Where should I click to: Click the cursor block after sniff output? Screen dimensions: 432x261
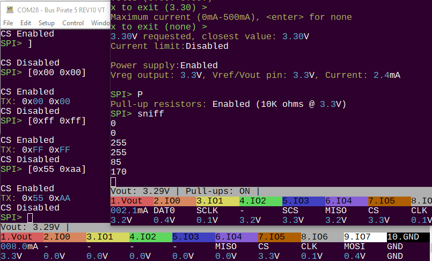(113, 182)
